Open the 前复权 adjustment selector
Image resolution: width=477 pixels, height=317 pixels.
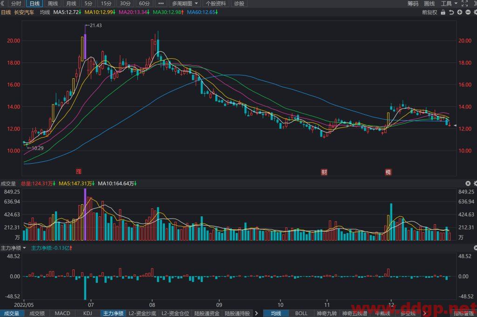pyautogui.click(x=429, y=12)
